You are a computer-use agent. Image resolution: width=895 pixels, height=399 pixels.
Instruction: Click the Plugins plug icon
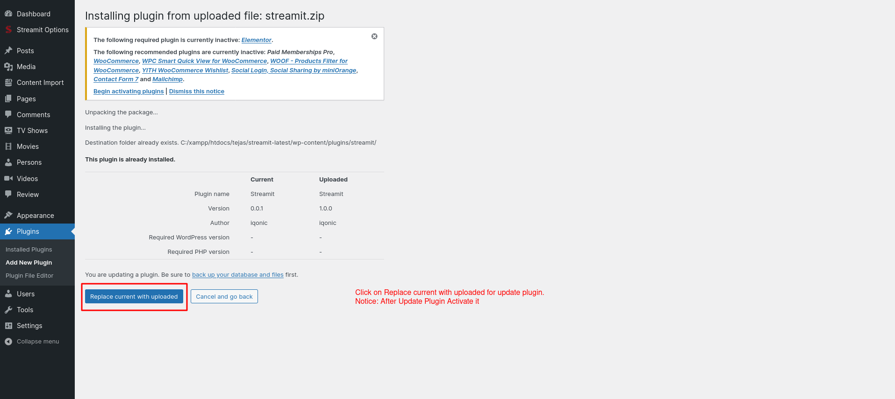point(8,231)
